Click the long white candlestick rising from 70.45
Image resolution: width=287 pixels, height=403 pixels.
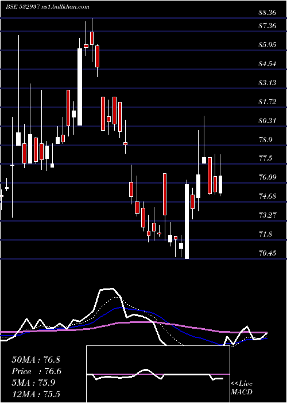(x=187, y=222)
